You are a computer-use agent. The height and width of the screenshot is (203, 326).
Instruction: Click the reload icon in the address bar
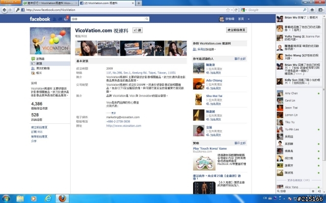236,10
